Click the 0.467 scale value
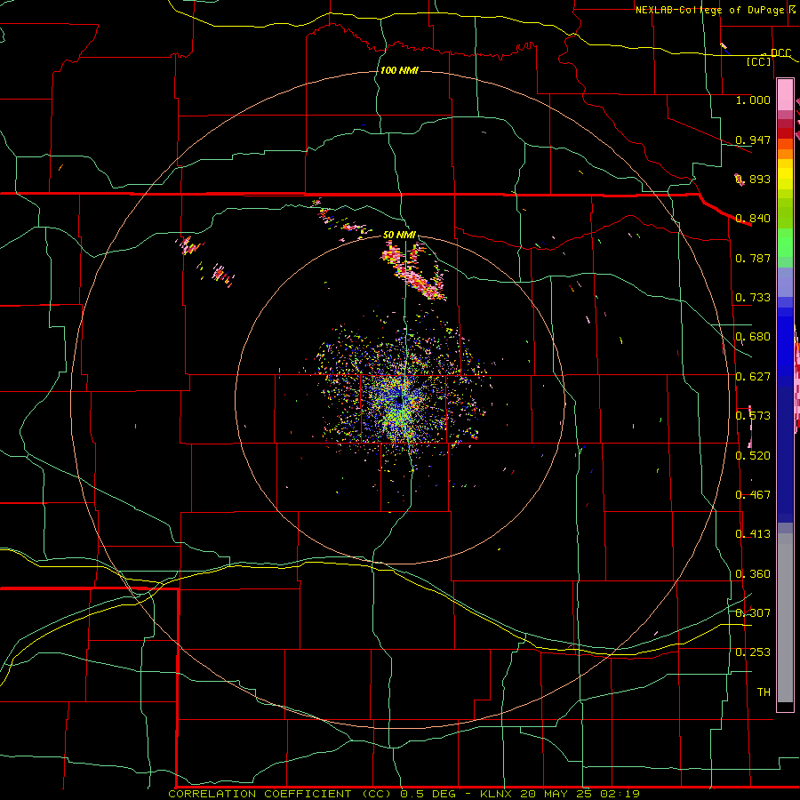This screenshot has height=800, width=800. point(753,495)
